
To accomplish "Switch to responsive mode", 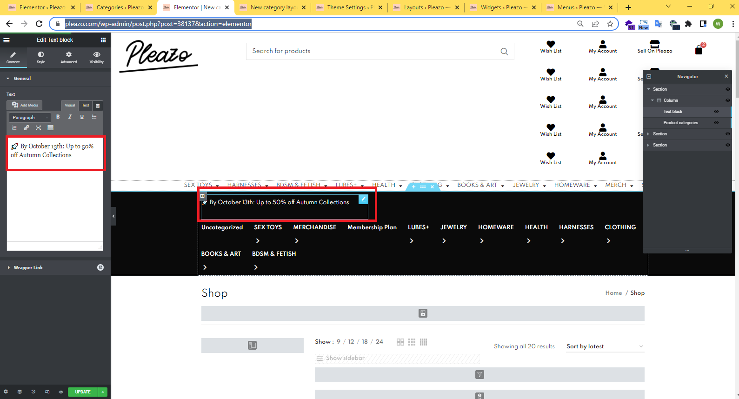I will [47, 392].
